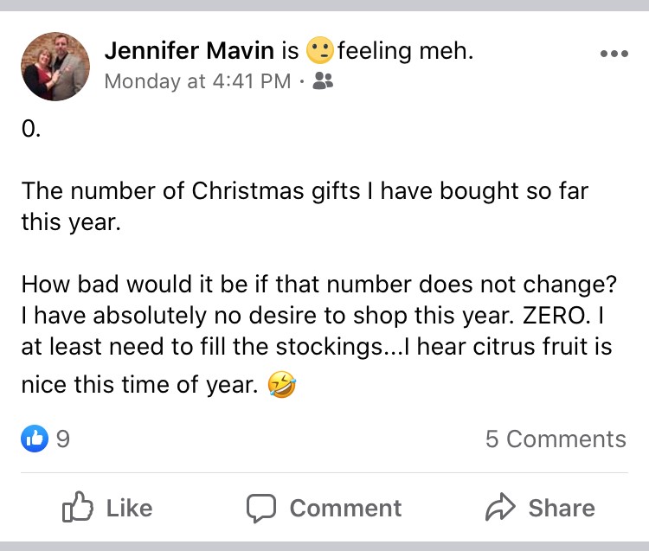Image resolution: width=649 pixels, height=551 pixels.
Task: Open the three-dots post options menu
Action: 614,53
